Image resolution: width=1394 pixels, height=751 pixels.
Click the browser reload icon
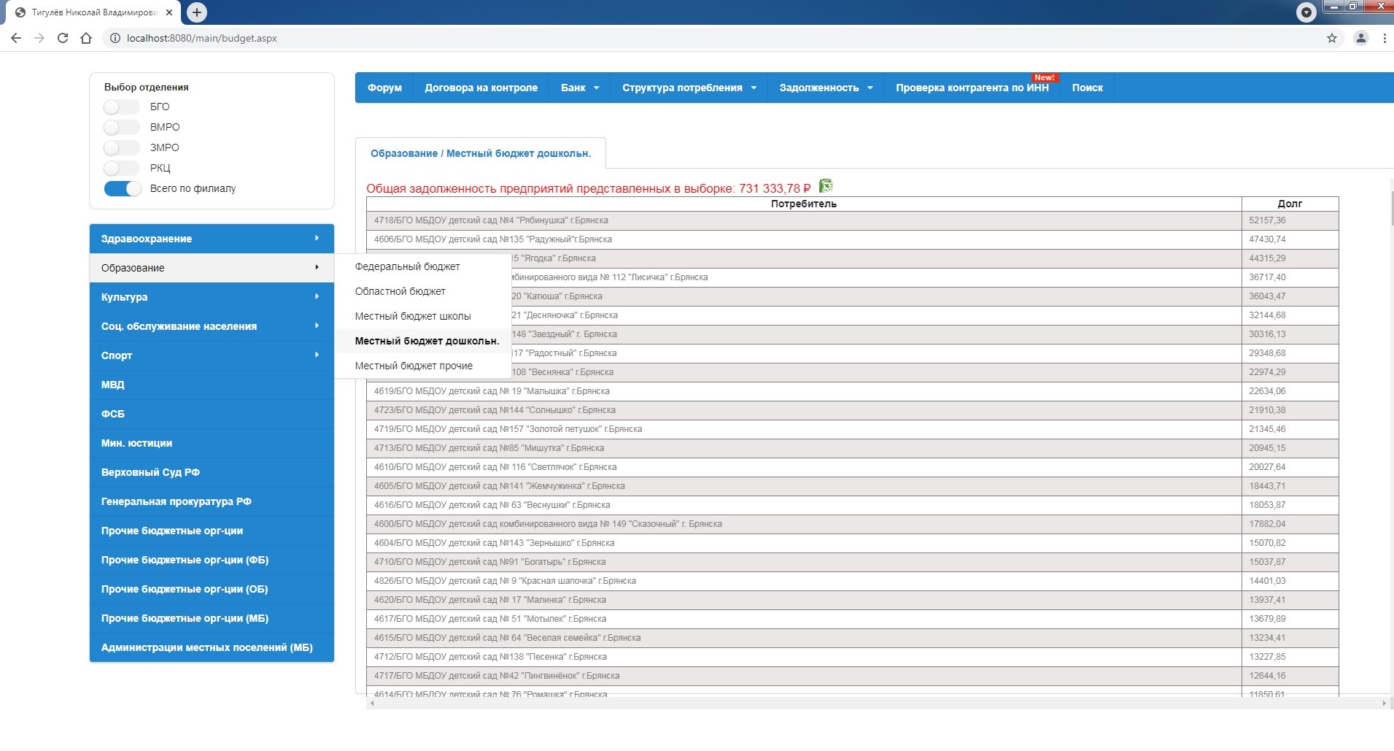click(63, 38)
